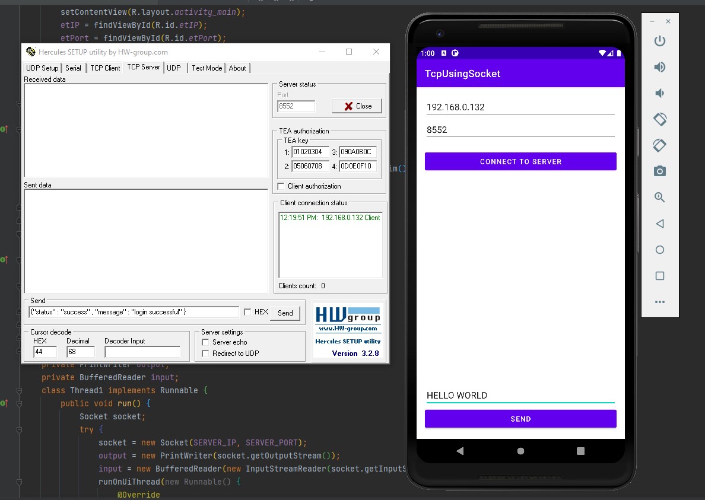Tap the HELLO WORLD message field
The height and width of the screenshot is (500, 705).
point(520,396)
